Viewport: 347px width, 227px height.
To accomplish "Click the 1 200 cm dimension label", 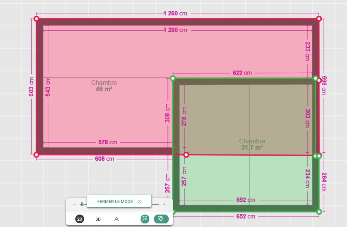I will coord(175,30).
